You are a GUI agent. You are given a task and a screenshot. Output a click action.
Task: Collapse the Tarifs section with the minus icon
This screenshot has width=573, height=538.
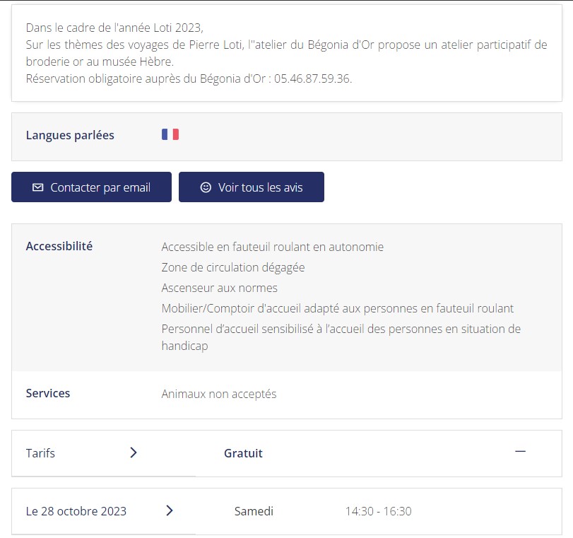click(x=521, y=452)
